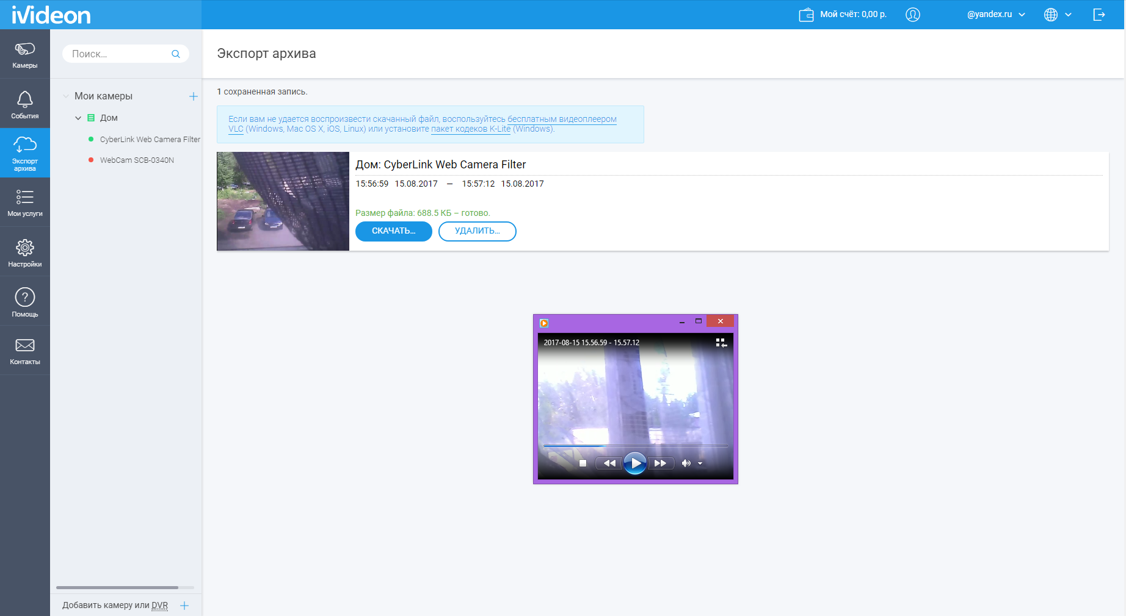Select CyberLink Web Camera Filter camera
The height and width of the screenshot is (616, 1126).
[x=150, y=140]
